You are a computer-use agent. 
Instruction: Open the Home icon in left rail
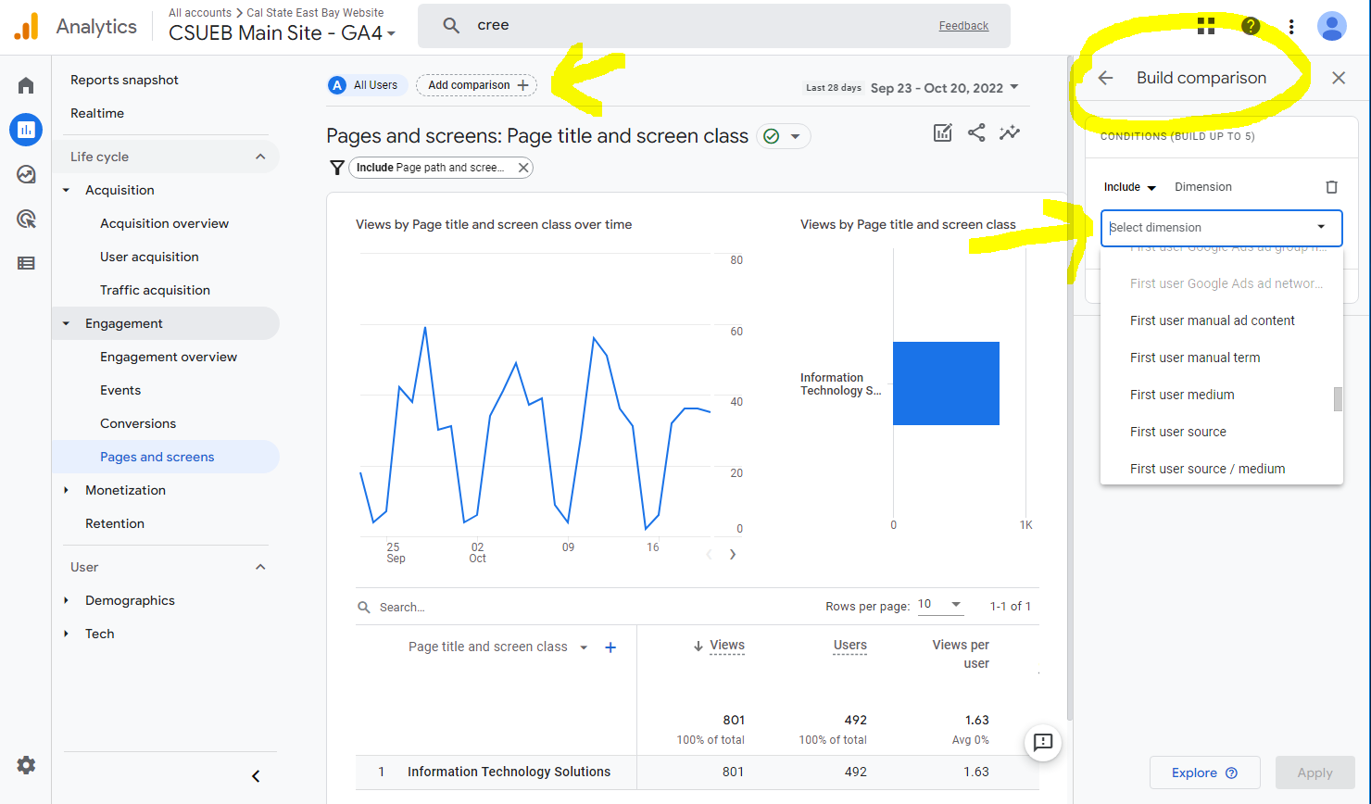click(26, 86)
